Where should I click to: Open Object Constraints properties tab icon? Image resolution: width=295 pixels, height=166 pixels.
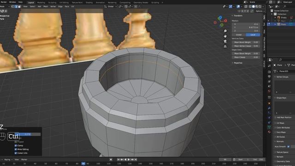pyautogui.click(x=269, y=122)
